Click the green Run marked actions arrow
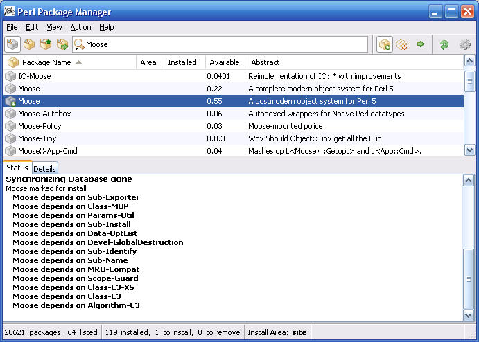The image size is (479, 342). pos(421,44)
